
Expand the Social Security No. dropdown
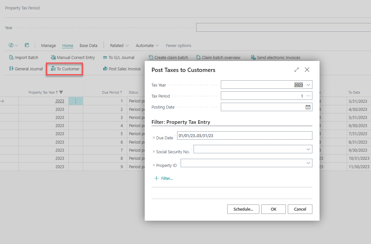pos(308,149)
